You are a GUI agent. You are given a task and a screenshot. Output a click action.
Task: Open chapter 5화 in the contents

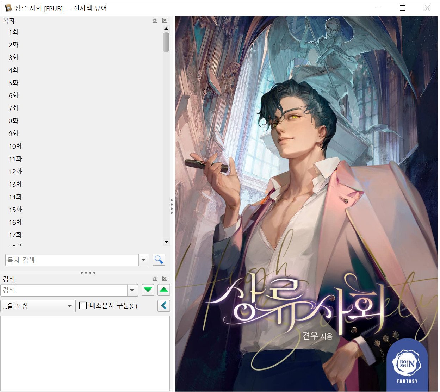13,83
